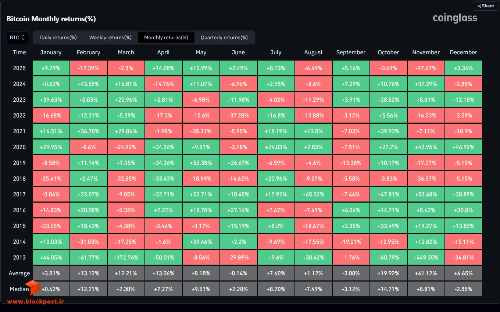The image size is (500, 312).
Task: Click the January column header
Action: coord(51,52)
